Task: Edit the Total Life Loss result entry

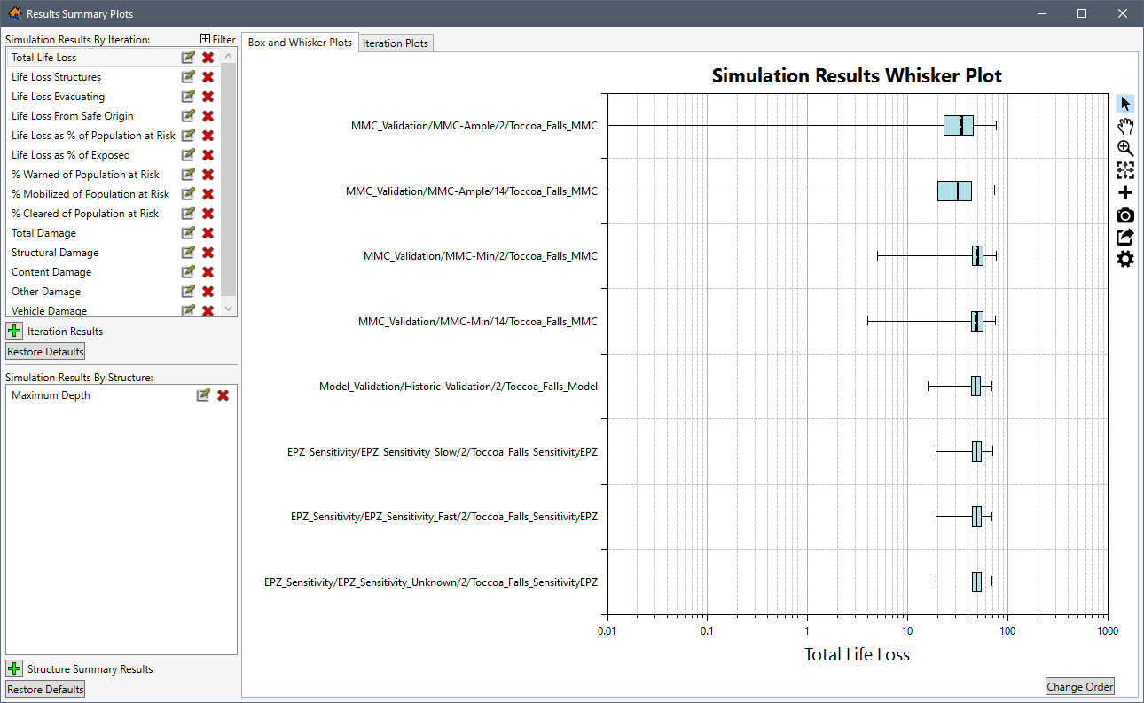Action: 188,57
